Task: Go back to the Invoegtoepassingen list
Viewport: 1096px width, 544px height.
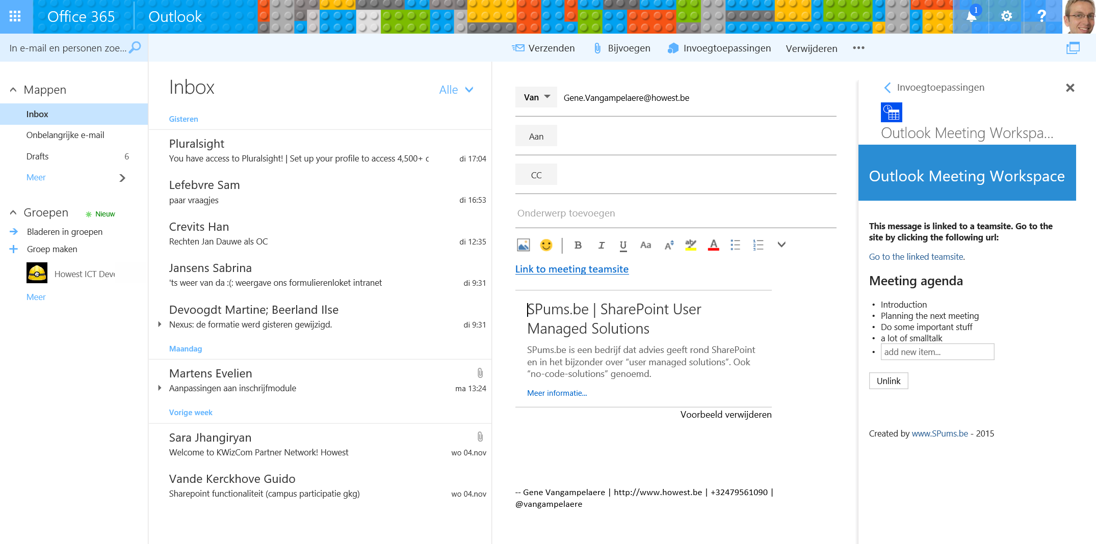Action: [x=888, y=88]
